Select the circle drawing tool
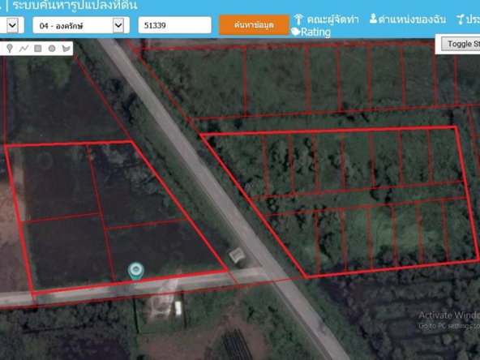480x360 pixels. [52, 49]
